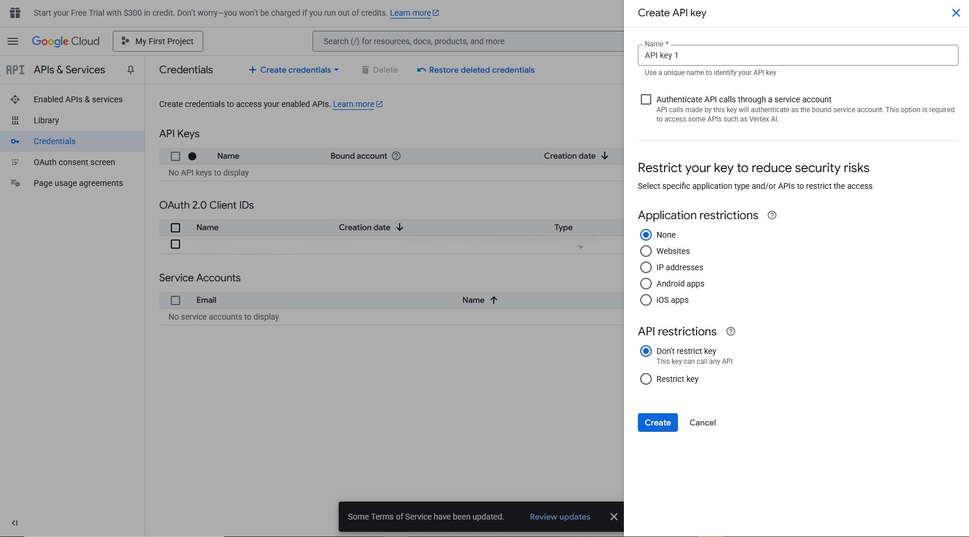Image resolution: width=969 pixels, height=537 pixels.
Task: Open help icon for Application restrictions
Action: point(772,215)
